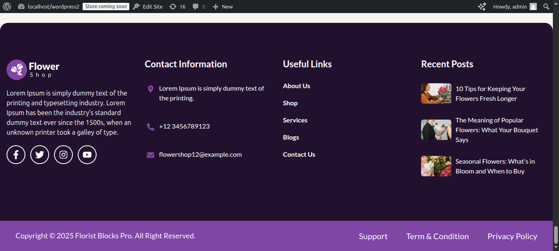The height and width of the screenshot is (251, 559).
Task: Click the AI sparkle icon in admin bar
Action: [x=482, y=7]
